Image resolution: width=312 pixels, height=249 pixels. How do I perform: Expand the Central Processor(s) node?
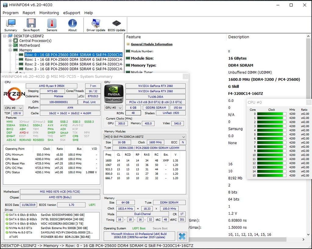[10, 41]
